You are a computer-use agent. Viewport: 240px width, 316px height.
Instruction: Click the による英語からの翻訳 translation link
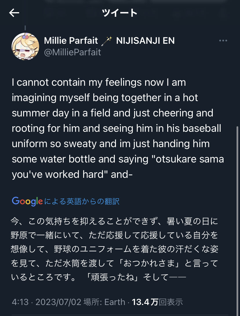pos(82,201)
